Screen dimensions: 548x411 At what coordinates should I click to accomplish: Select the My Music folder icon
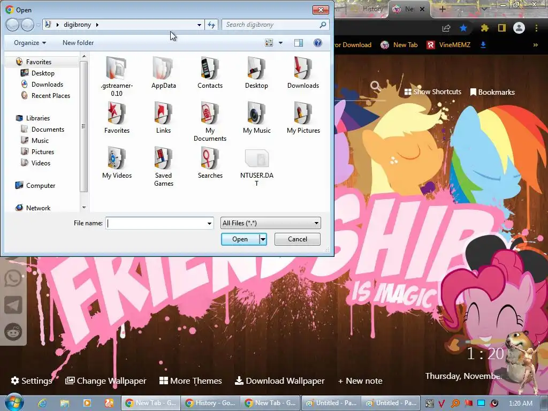pos(256,113)
